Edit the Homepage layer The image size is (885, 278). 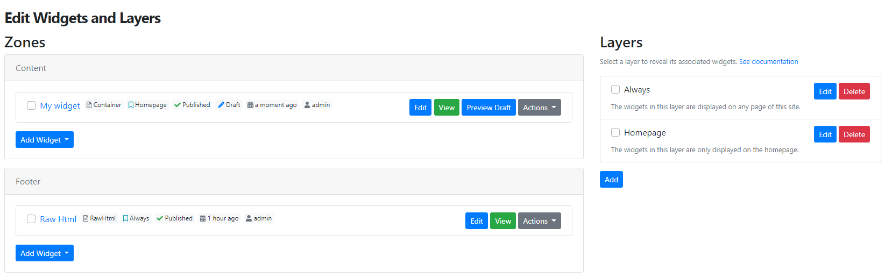tap(825, 134)
